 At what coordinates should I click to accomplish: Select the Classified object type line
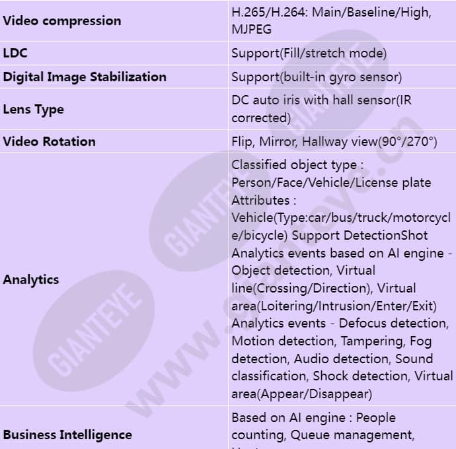click(x=297, y=165)
